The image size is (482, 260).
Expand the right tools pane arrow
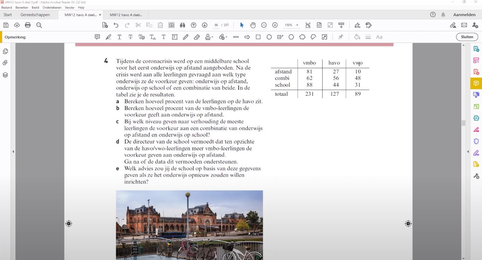point(468,152)
